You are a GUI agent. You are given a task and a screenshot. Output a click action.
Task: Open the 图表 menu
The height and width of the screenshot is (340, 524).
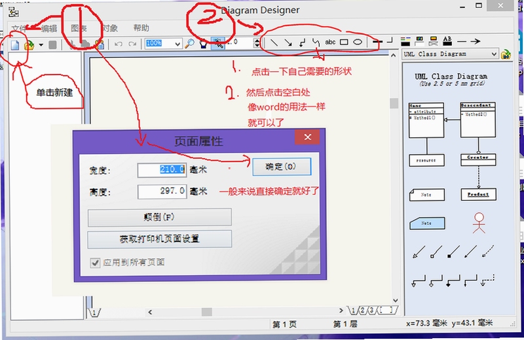coord(79,28)
